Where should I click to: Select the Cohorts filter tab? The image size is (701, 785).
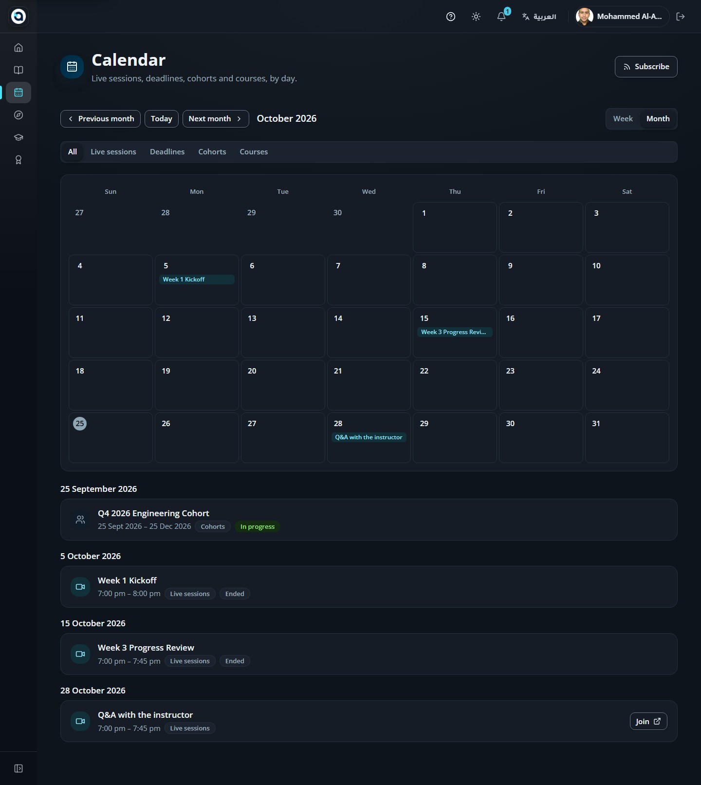click(x=212, y=152)
